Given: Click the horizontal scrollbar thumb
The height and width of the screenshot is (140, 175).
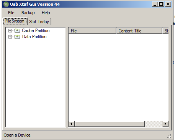Looking at the screenshot, I should (110, 124).
